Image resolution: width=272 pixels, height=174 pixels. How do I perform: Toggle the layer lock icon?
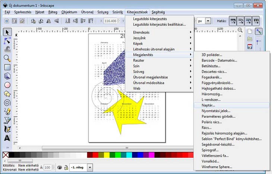pyautogui.click(x=66, y=168)
